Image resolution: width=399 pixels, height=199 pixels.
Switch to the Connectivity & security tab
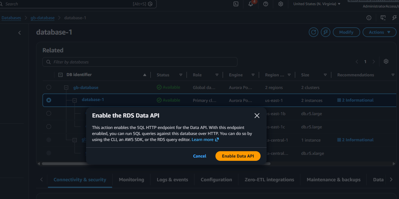80,180
